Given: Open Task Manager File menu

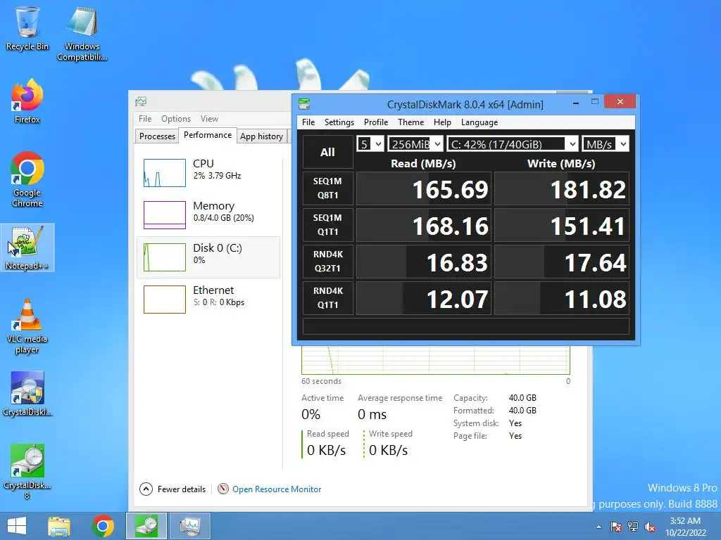Looking at the screenshot, I should 145,118.
